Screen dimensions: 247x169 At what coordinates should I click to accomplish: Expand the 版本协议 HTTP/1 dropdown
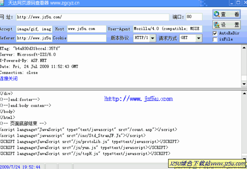pyautogui.click(x=153, y=38)
